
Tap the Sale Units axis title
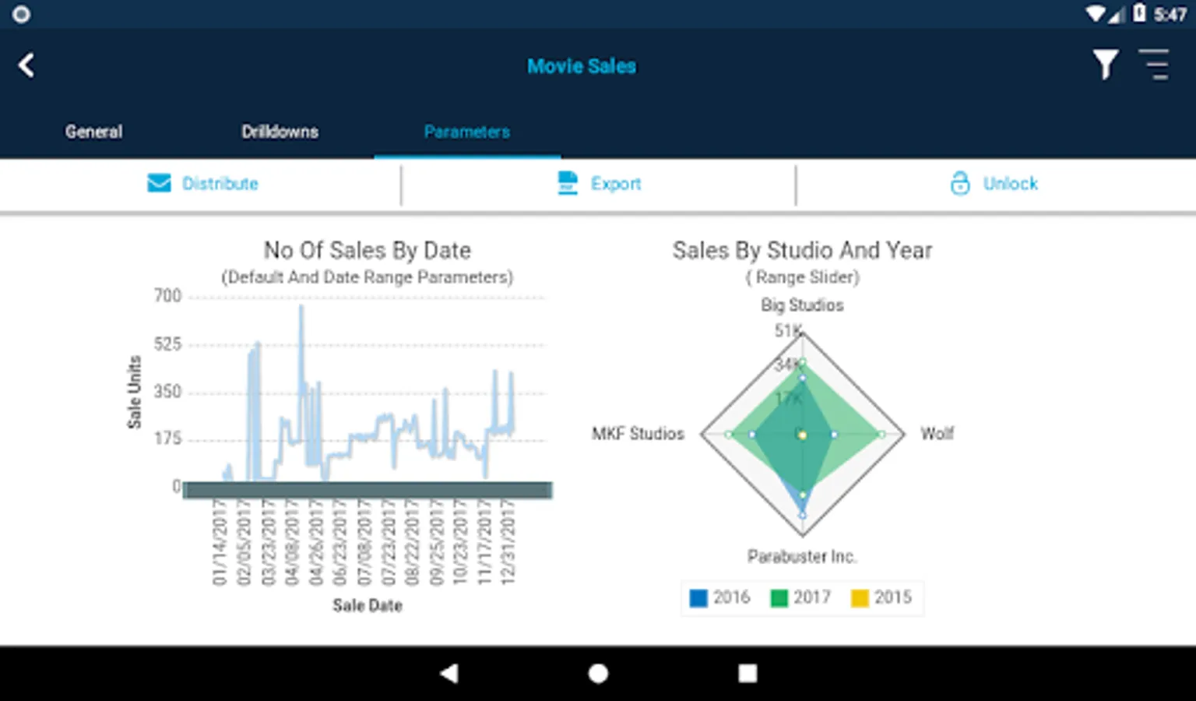point(135,393)
